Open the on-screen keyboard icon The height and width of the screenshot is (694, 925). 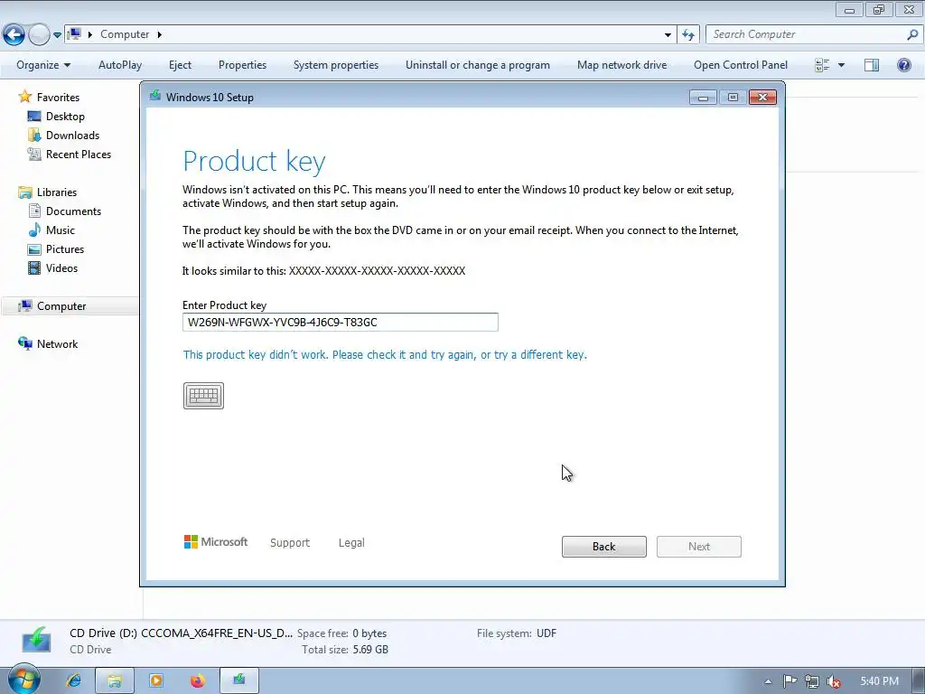click(x=203, y=396)
